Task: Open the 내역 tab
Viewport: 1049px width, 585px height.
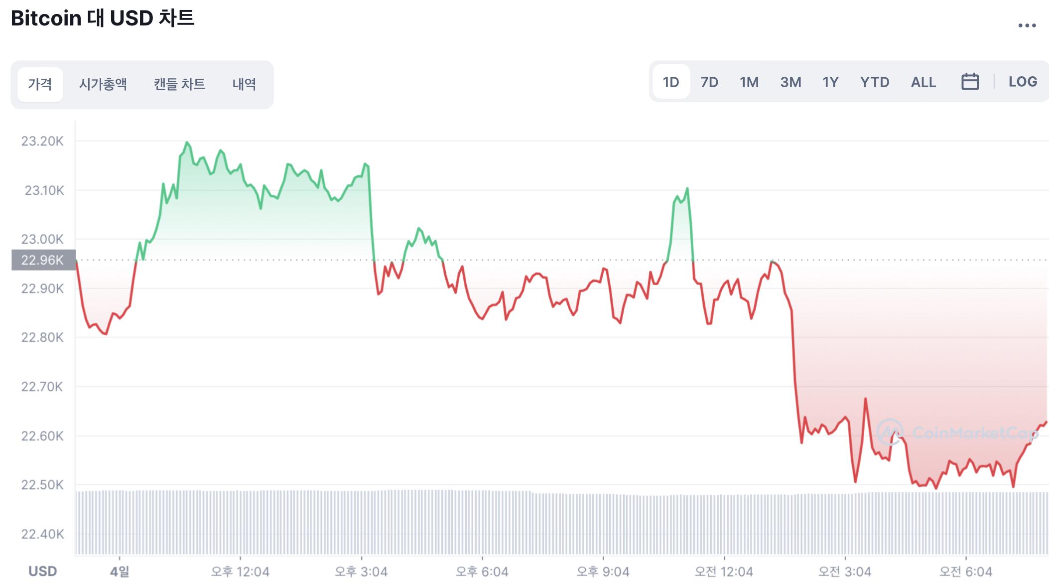Action: click(x=244, y=84)
